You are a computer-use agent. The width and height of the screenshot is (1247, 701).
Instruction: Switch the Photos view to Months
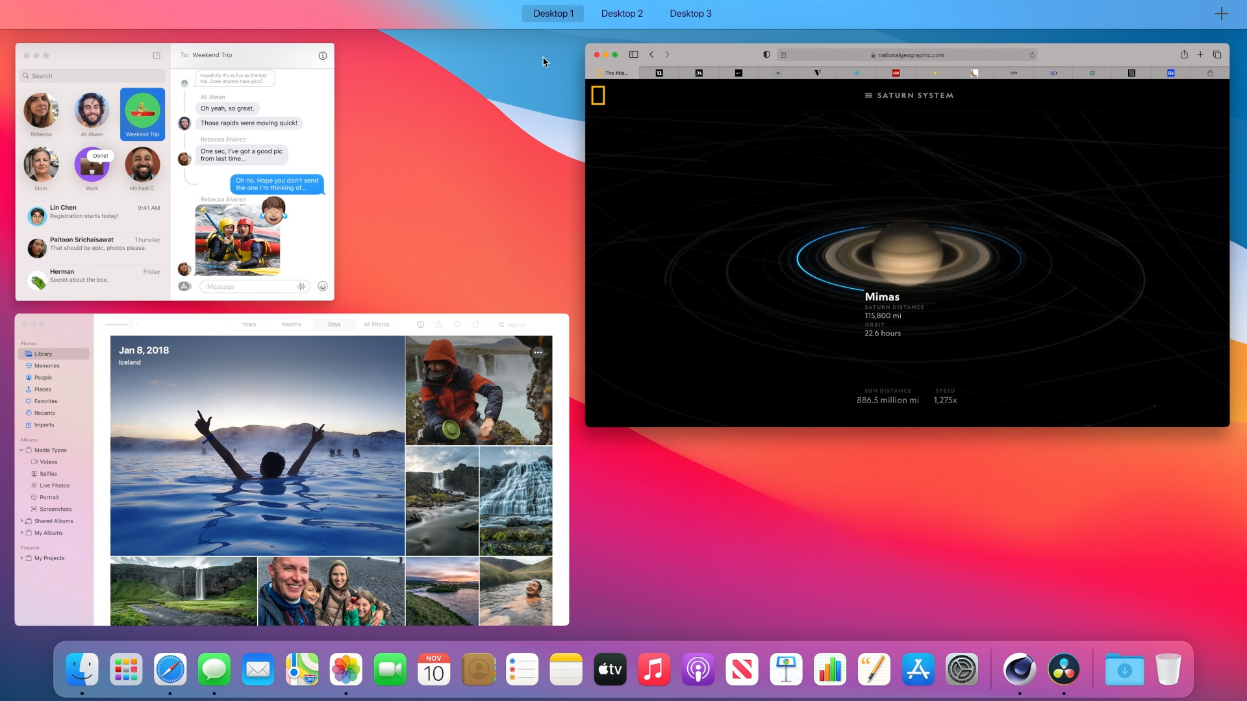[292, 325]
